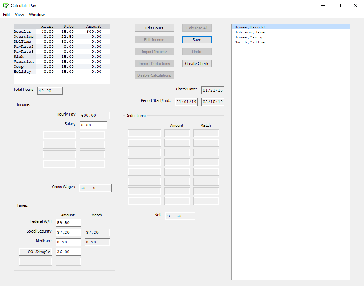The width and height of the screenshot is (364, 286).
Task: Click the Edit Hours button
Action: click(154, 28)
